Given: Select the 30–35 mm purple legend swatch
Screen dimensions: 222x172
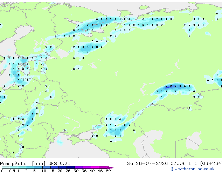Looking at the screenshot, I should [79, 167].
